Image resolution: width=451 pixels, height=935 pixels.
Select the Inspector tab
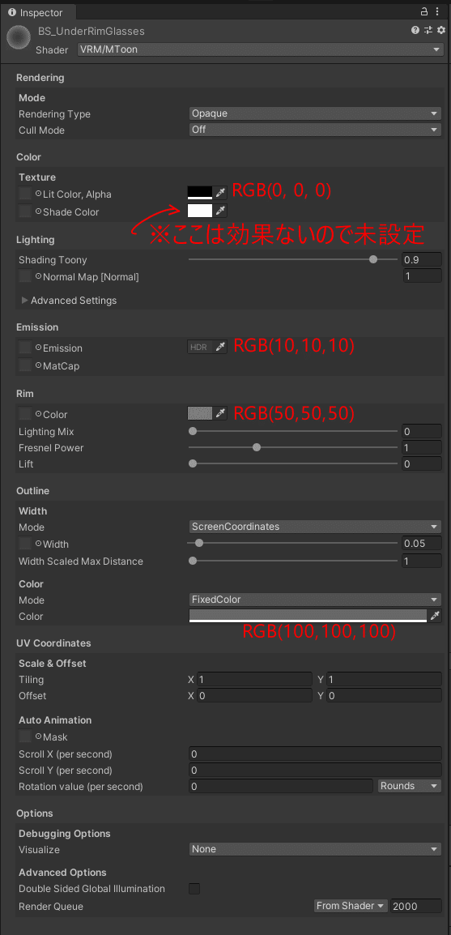[x=37, y=12]
